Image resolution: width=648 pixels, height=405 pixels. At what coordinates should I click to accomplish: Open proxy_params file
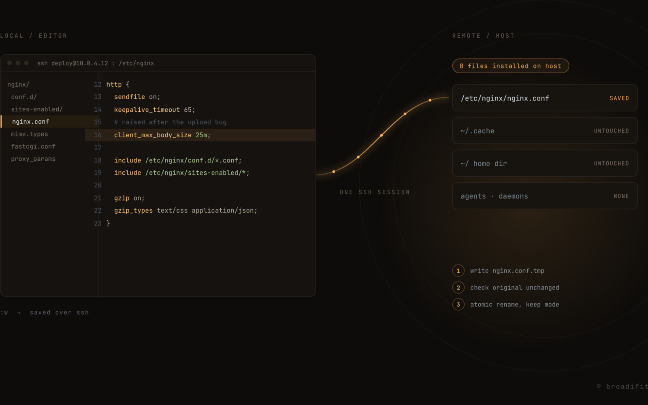click(33, 159)
